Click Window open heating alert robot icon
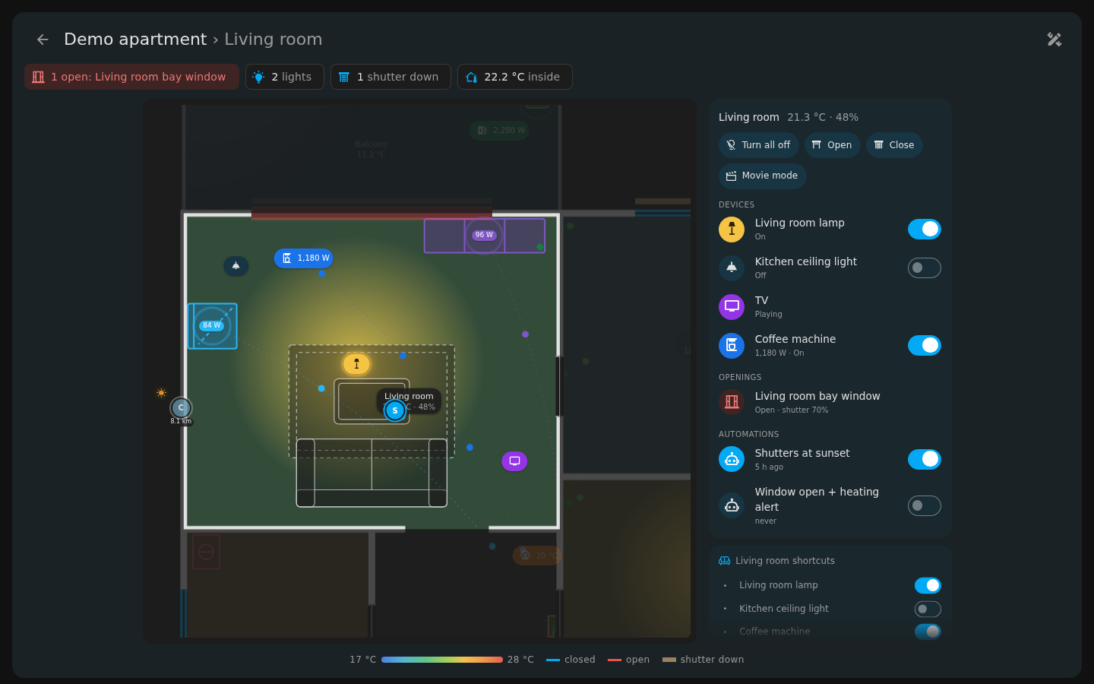This screenshot has width=1094, height=684. 732,505
